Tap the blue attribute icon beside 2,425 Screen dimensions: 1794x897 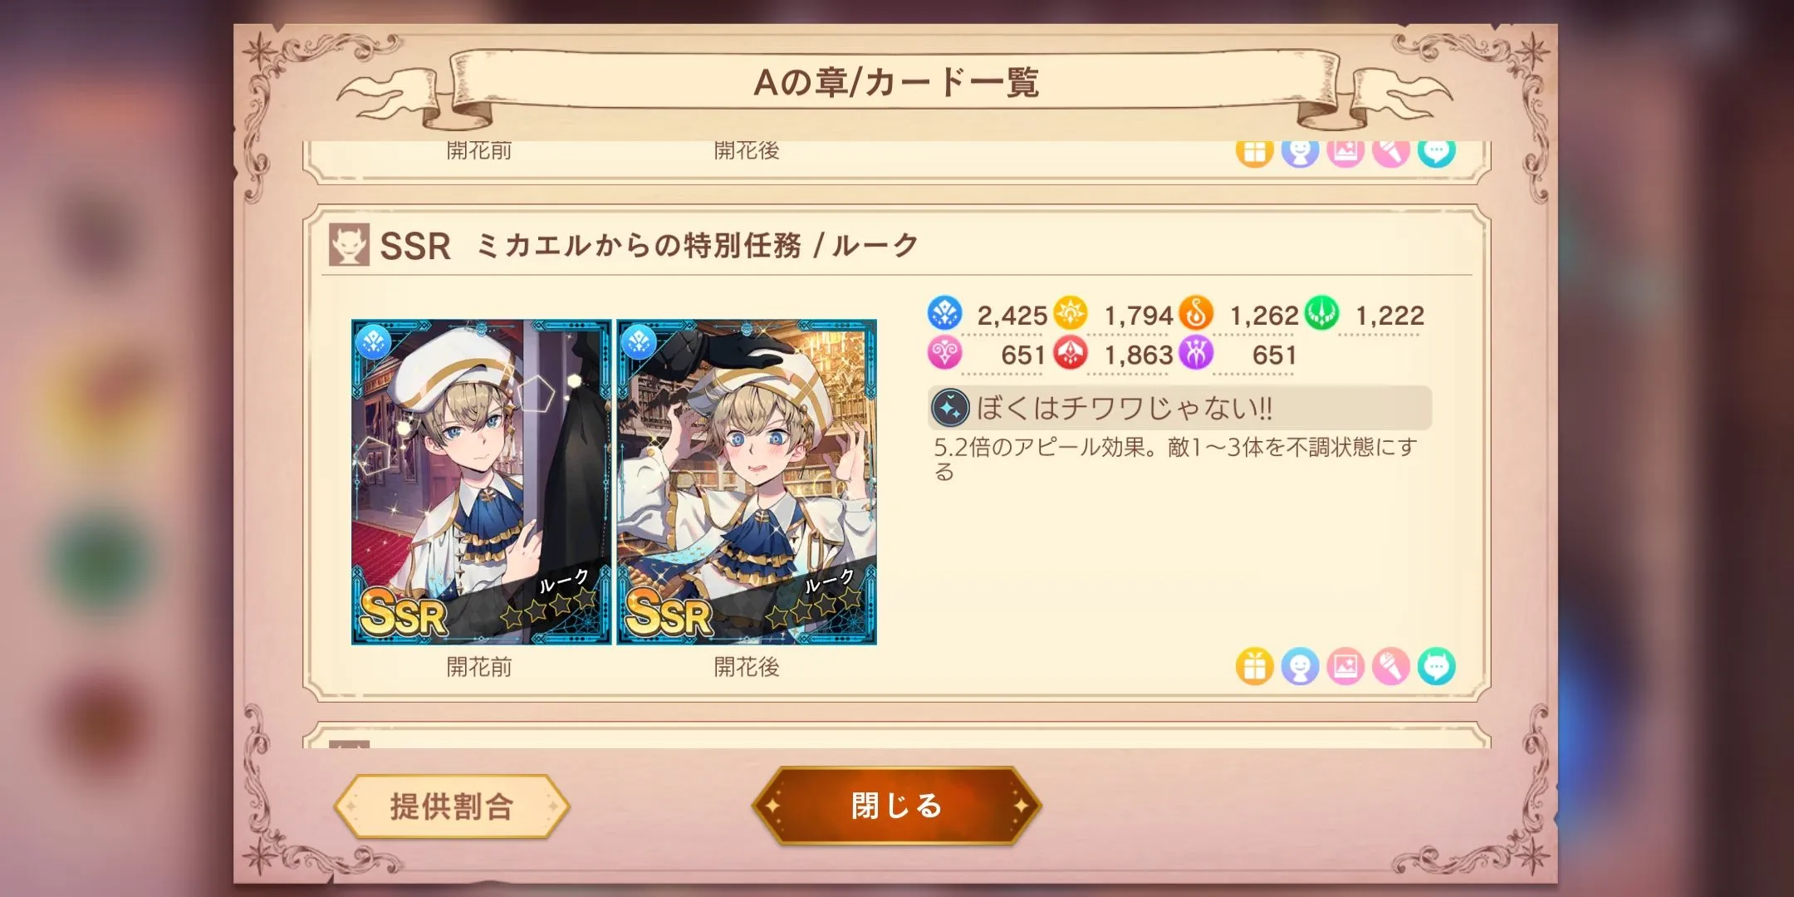tap(944, 313)
